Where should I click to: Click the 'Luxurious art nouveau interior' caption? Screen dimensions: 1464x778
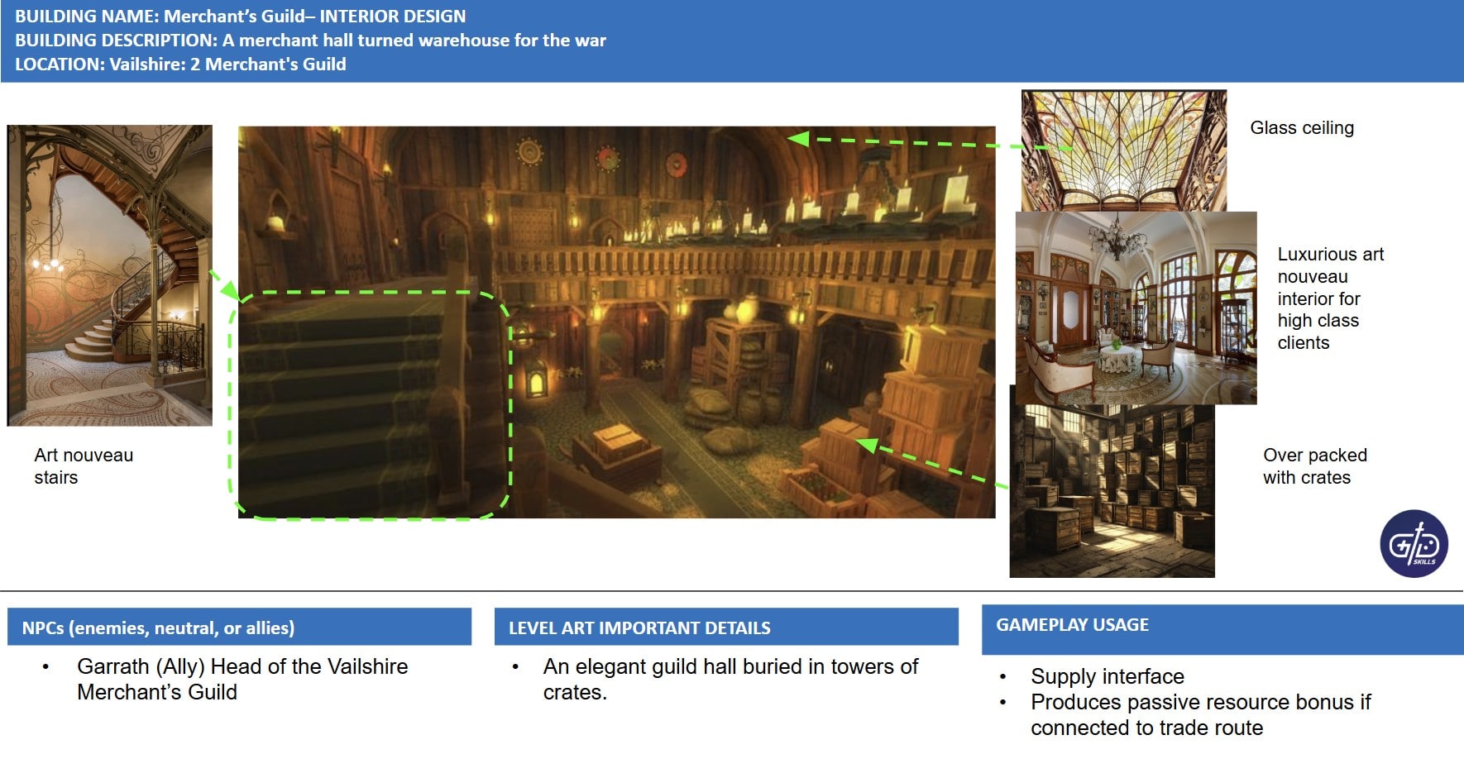pyautogui.click(x=1329, y=298)
